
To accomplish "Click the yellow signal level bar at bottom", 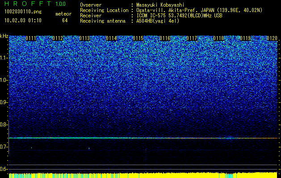I will [143, 175].
